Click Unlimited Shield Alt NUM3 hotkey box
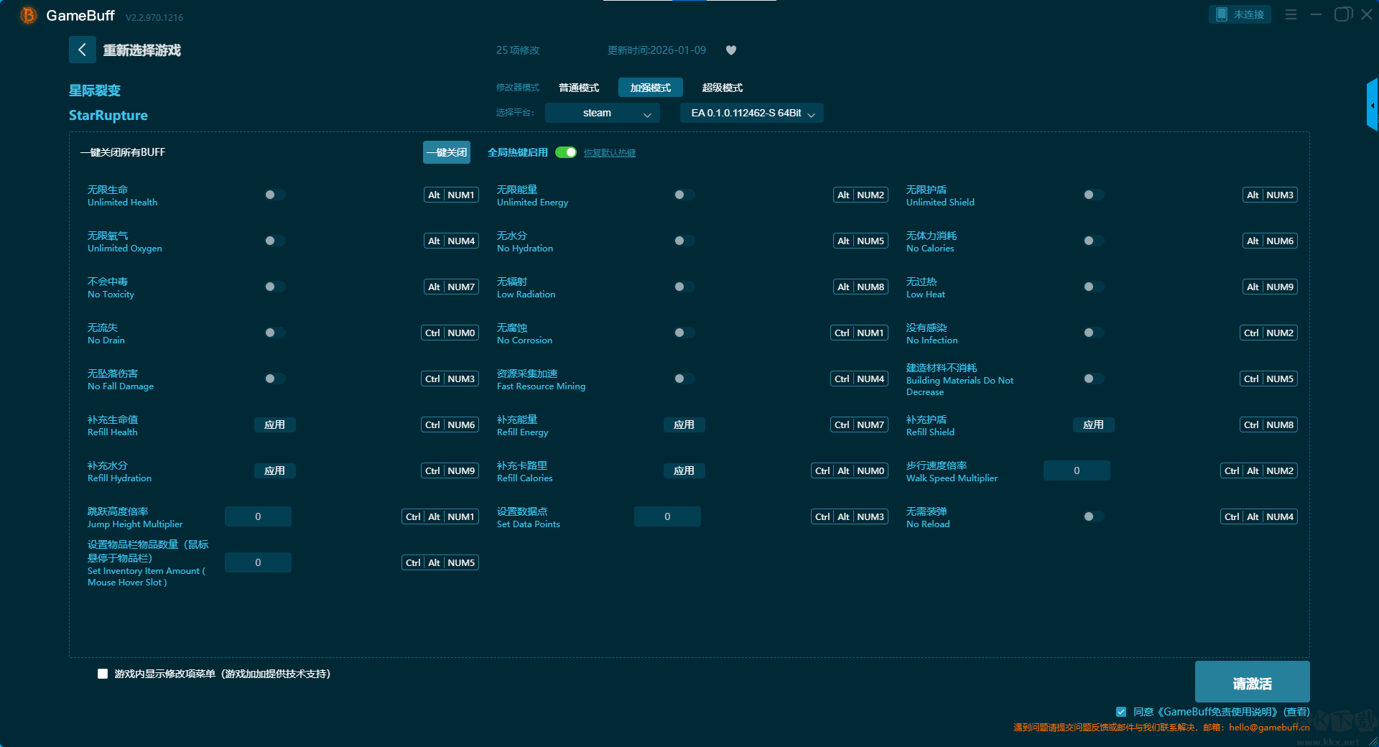The image size is (1379, 747). point(1271,195)
